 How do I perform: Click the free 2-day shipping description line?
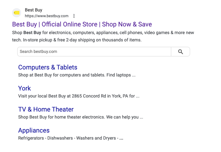click(x=77, y=40)
